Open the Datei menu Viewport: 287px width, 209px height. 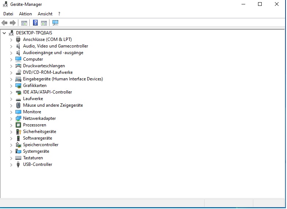click(8, 14)
